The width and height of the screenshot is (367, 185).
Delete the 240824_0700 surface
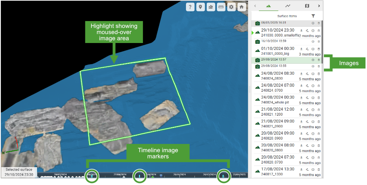[x=319, y=86]
